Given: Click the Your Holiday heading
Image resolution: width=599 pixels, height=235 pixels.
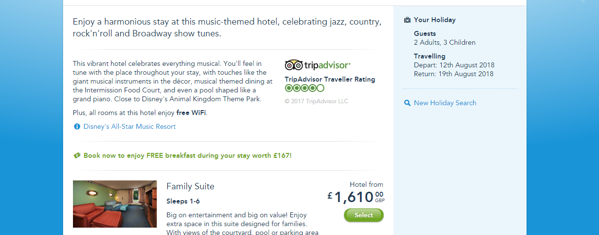Looking at the screenshot, I should [x=434, y=20].
